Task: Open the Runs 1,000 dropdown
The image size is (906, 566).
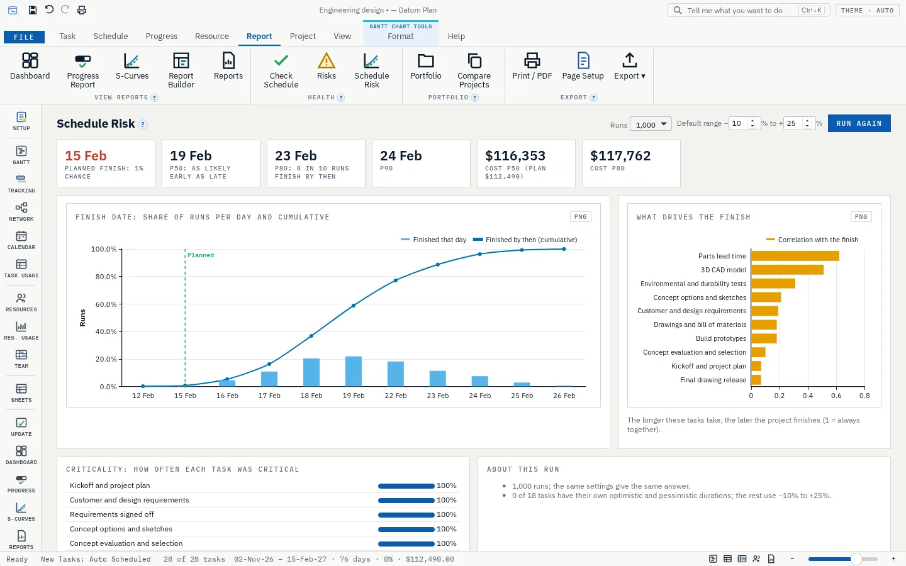Action: click(x=651, y=125)
